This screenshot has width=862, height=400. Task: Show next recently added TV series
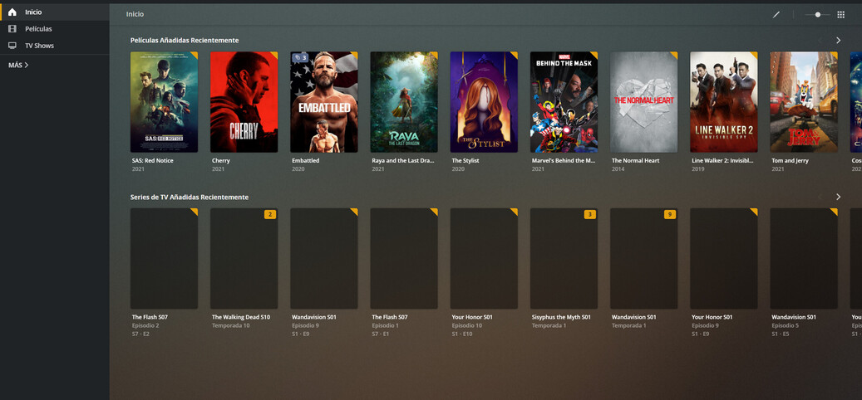[839, 197]
